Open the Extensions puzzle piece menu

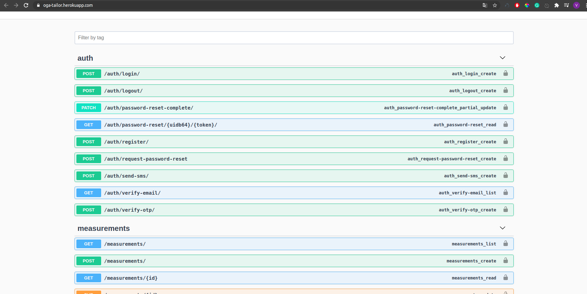point(557,5)
